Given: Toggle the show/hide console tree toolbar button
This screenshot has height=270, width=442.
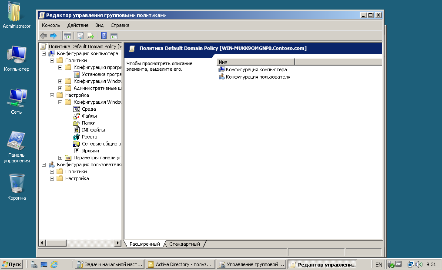Looking at the screenshot, I should tap(67, 36).
